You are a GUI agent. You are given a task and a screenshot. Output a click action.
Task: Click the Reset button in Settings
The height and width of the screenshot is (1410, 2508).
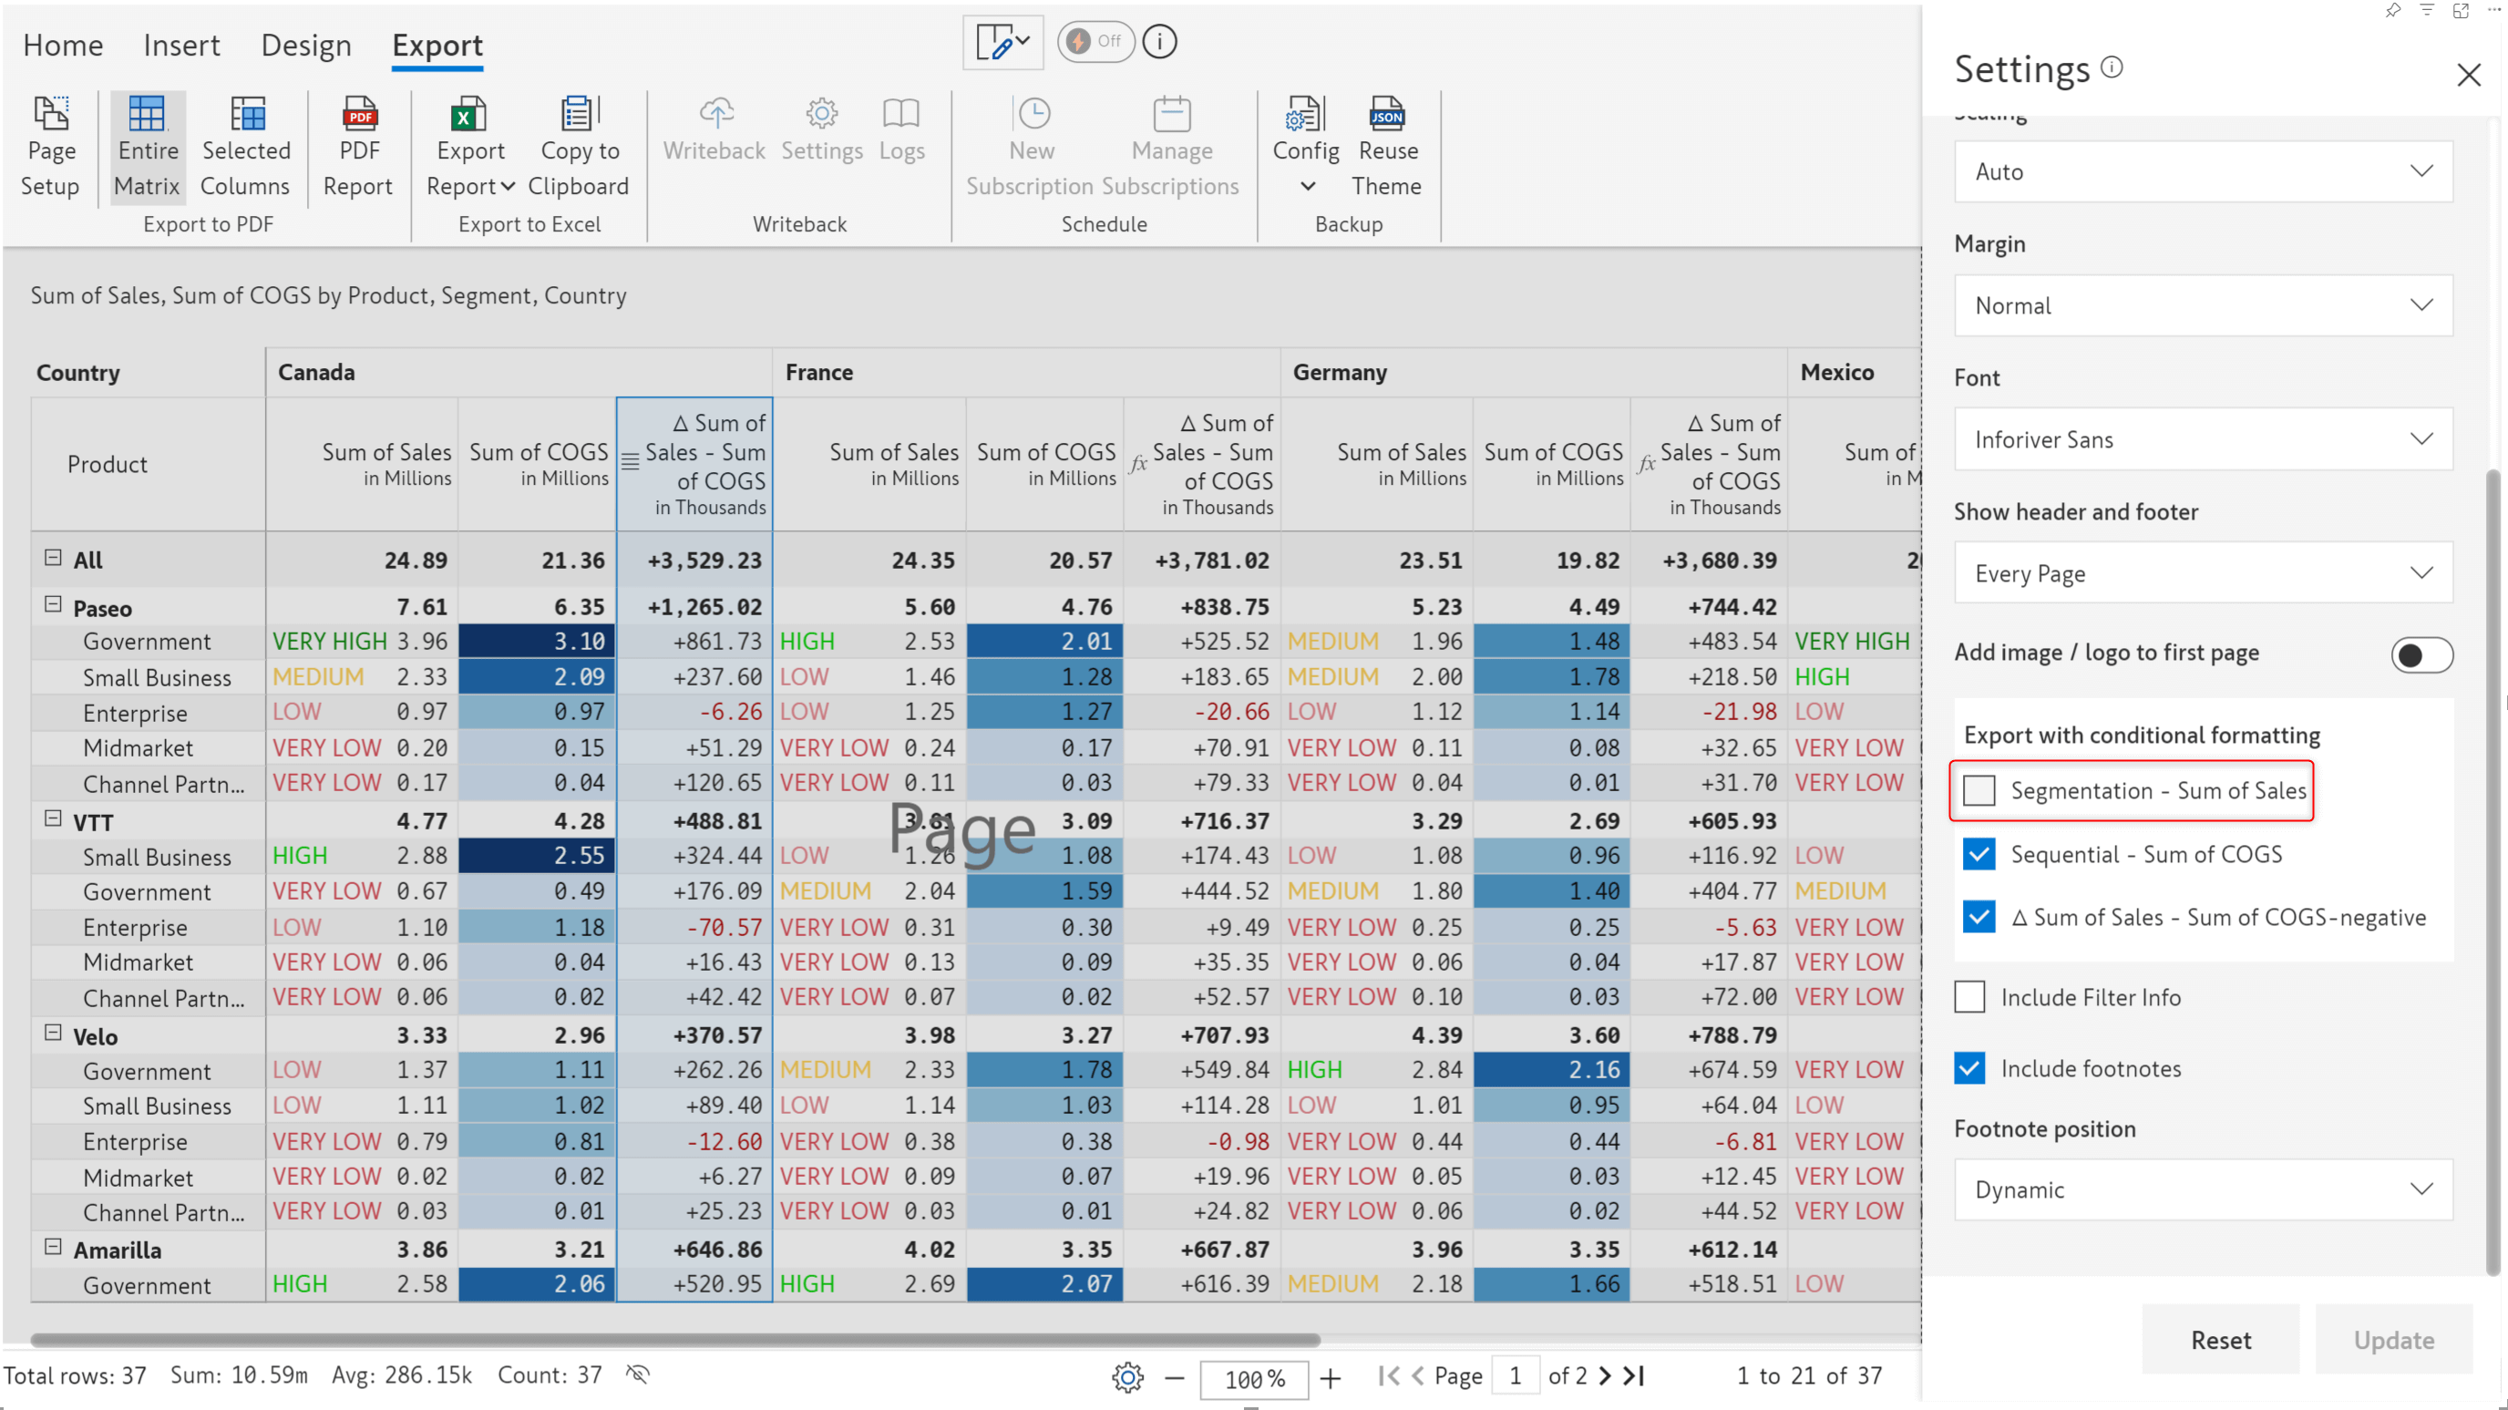point(2220,1339)
